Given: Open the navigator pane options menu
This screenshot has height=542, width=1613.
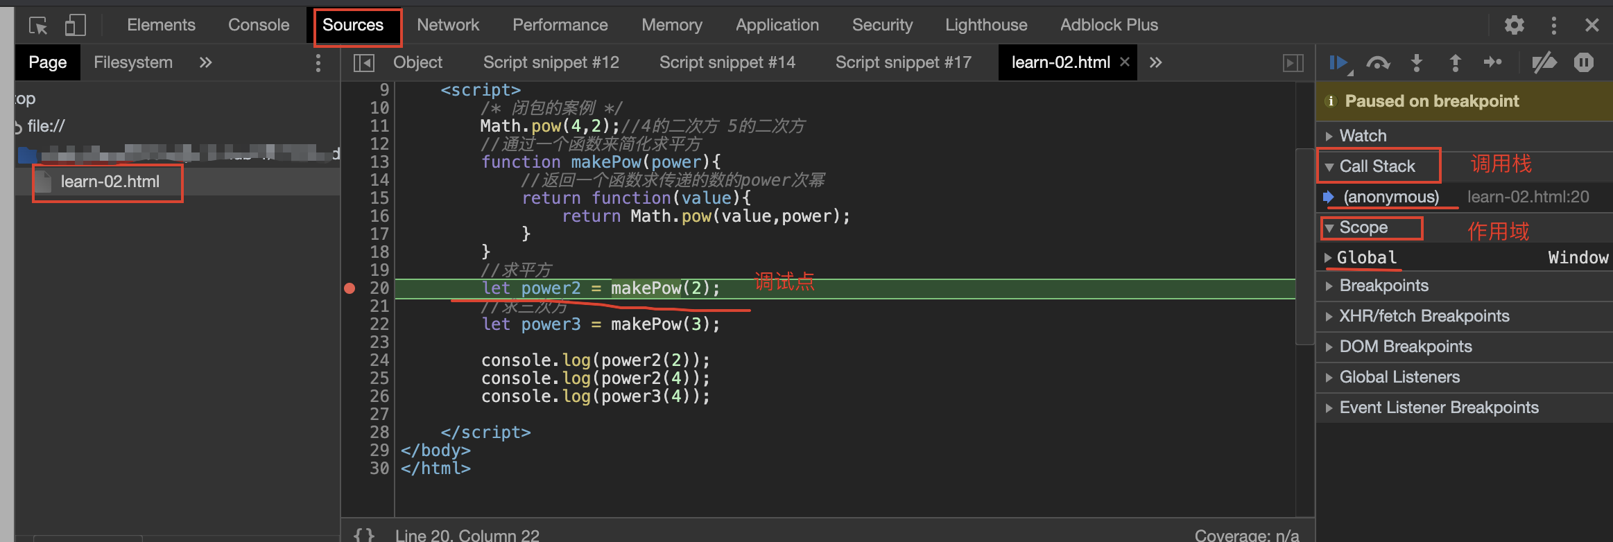Looking at the screenshot, I should [318, 63].
